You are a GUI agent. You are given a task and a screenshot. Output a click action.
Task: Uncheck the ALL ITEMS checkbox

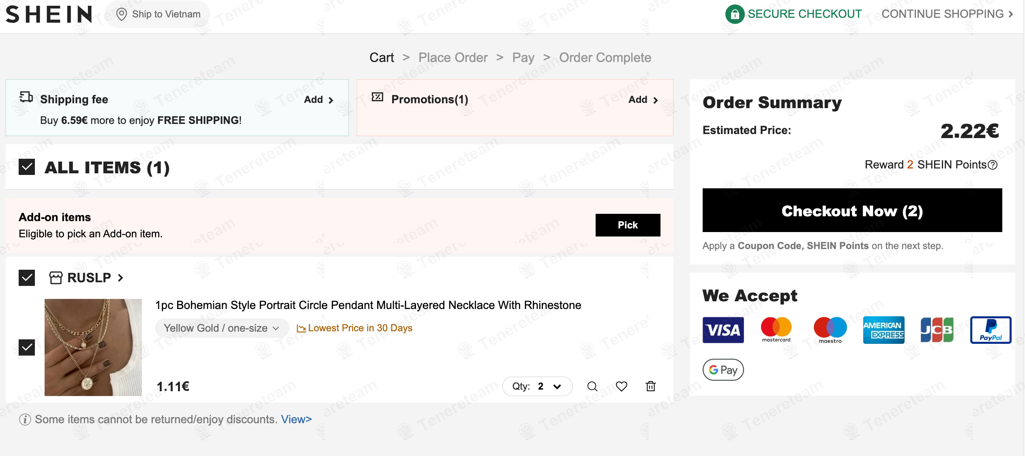[27, 167]
